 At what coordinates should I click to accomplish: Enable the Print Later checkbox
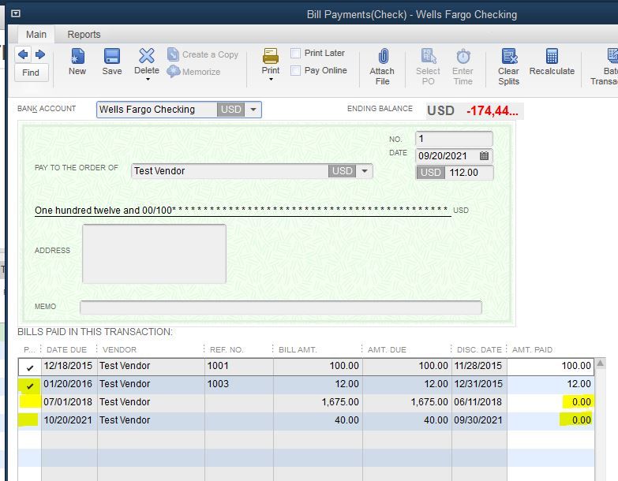point(296,53)
